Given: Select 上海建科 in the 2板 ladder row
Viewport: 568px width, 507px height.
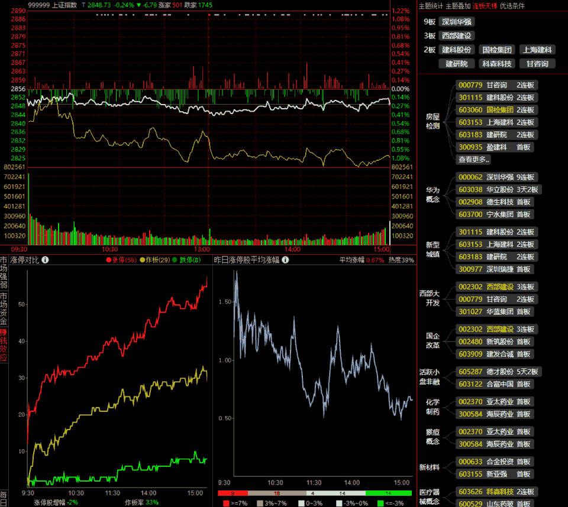Looking at the screenshot, I should [x=538, y=50].
